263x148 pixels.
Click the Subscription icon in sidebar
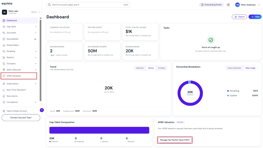tap(4, 84)
